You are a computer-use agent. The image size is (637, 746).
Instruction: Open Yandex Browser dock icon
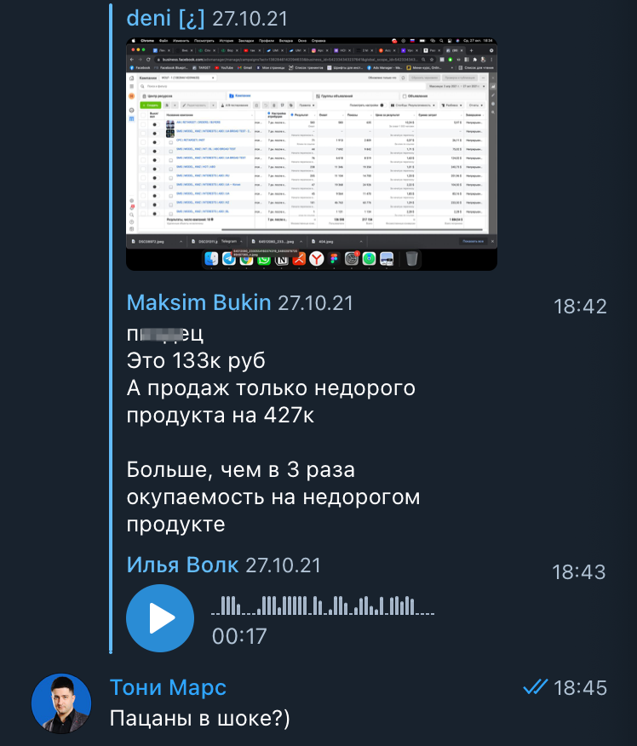[317, 259]
